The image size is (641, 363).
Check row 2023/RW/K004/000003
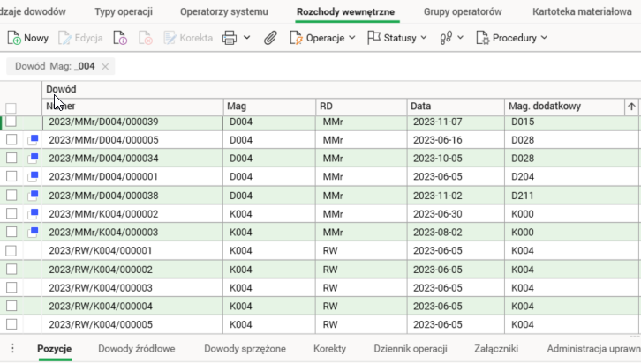(11, 287)
